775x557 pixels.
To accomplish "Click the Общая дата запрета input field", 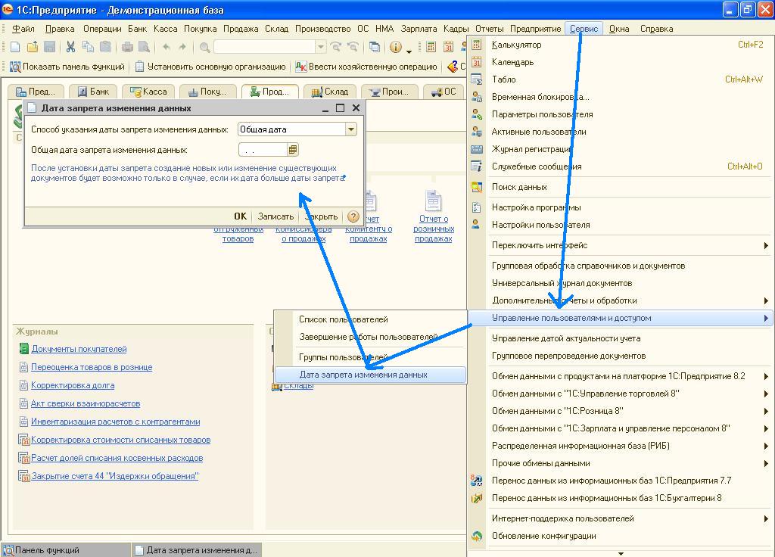I will click(263, 149).
